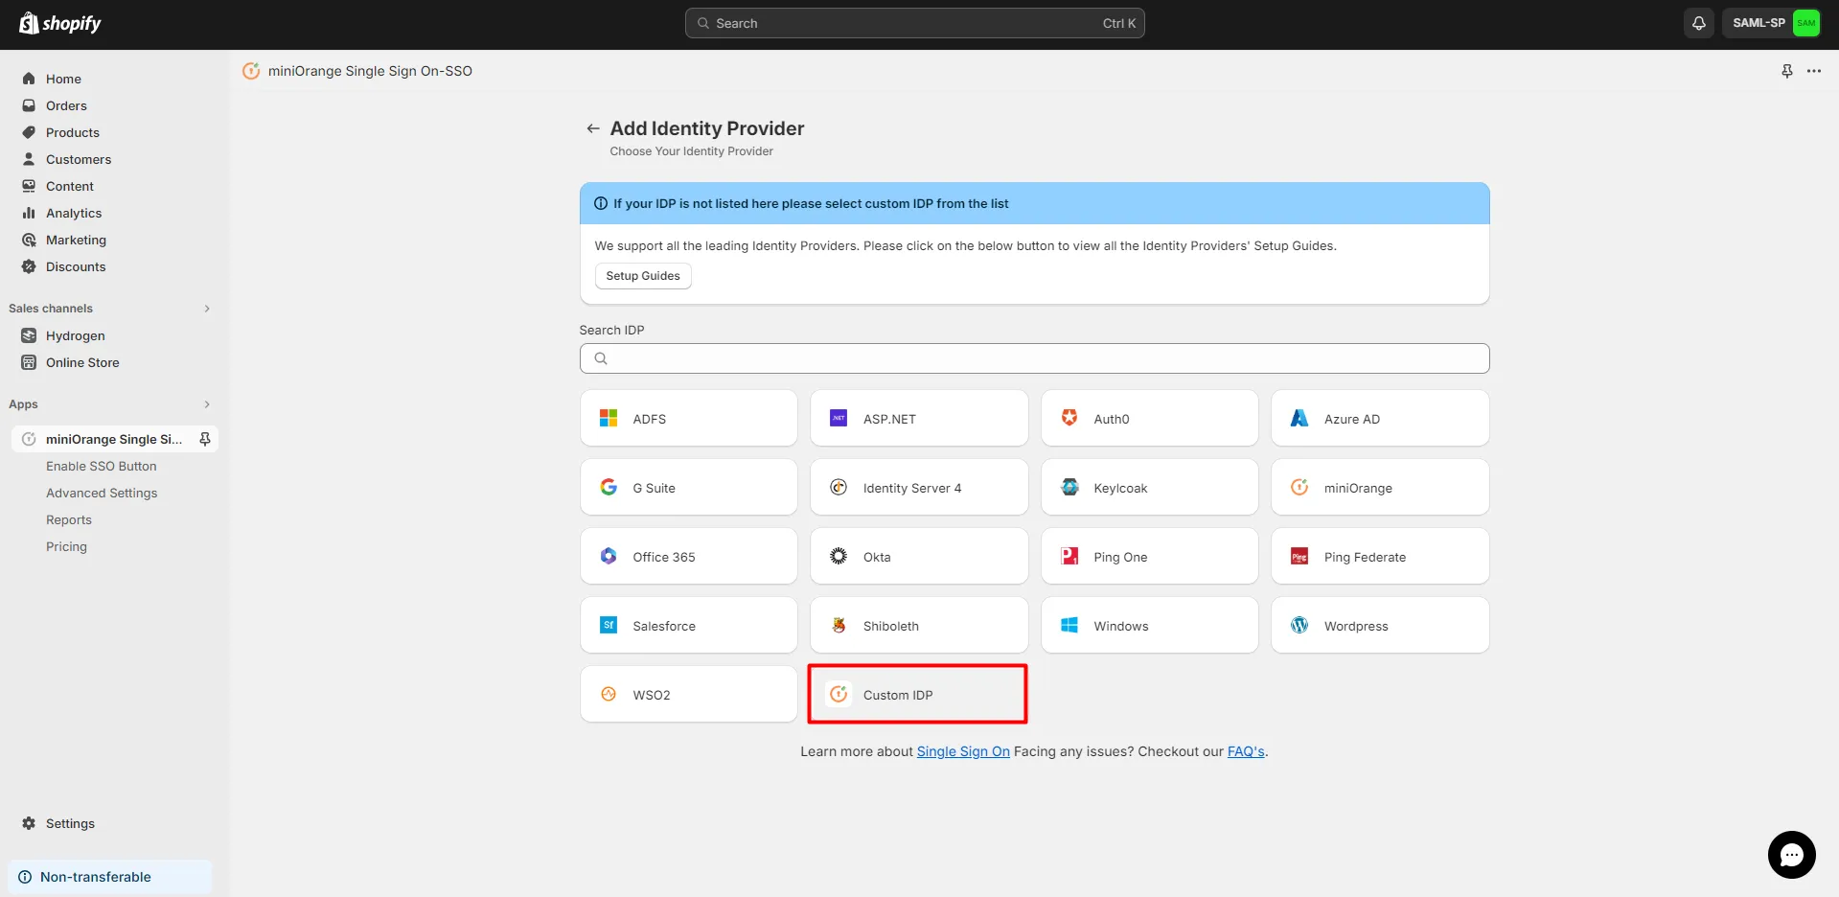Open the chat support bubble
This screenshot has width=1839, height=897.
pyautogui.click(x=1791, y=855)
